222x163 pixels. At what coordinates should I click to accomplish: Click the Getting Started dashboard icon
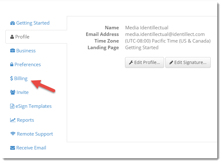click(13, 23)
